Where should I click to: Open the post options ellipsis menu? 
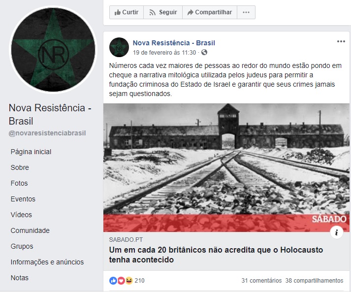pos(341,41)
